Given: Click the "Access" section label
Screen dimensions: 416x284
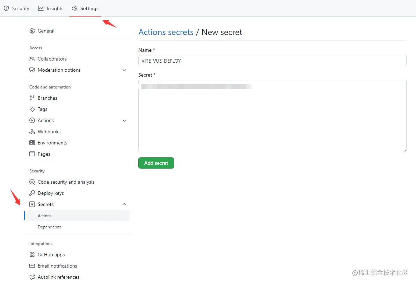Looking at the screenshot, I should [36, 48].
